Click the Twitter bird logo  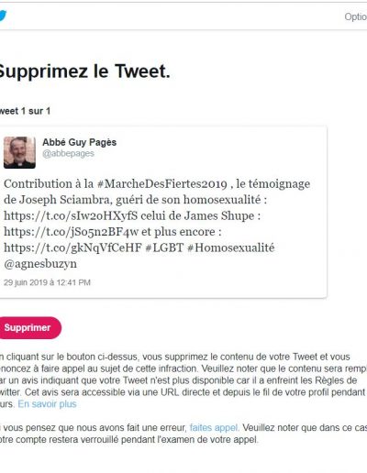pos(3,16)
